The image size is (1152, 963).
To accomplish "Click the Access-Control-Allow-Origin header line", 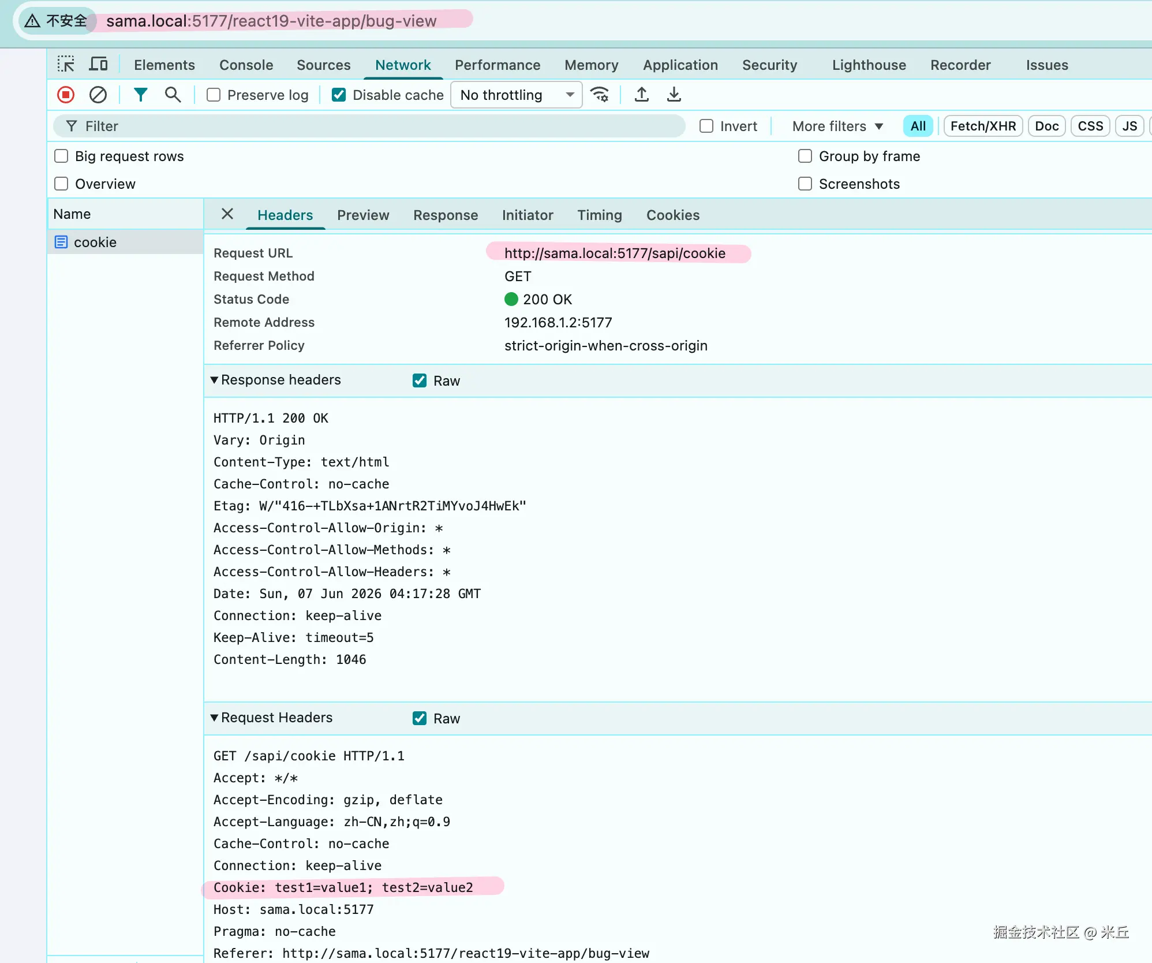I will pos(328,528).
